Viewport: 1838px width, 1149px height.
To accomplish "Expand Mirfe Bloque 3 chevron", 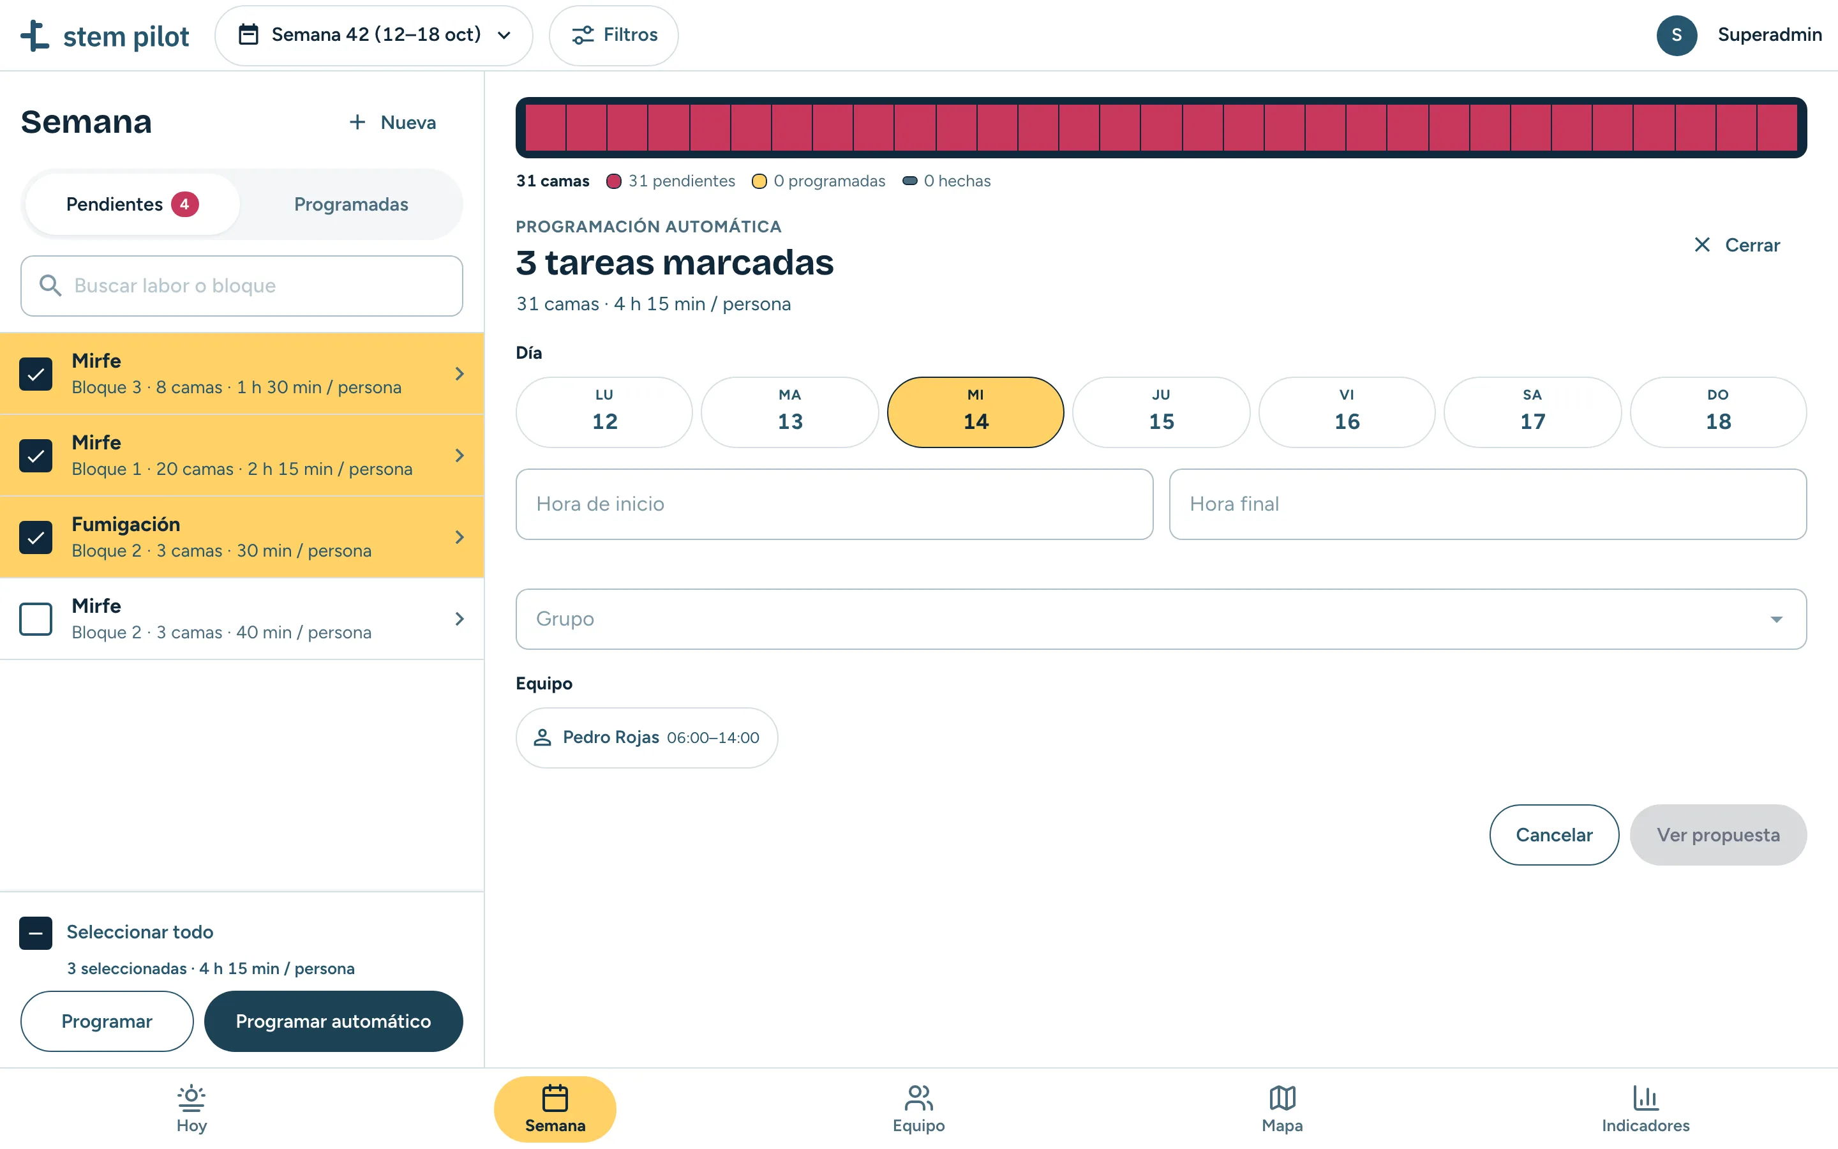I will (x=459, y=374).
